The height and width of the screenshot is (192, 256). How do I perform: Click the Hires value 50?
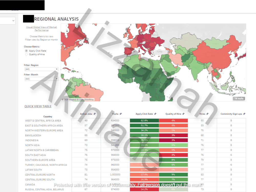point(202,121)
